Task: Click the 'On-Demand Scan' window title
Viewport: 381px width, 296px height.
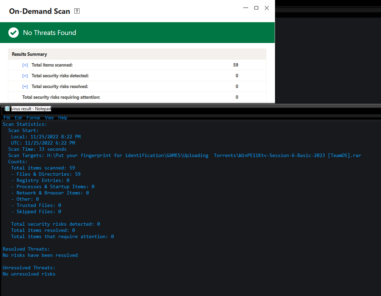Action: 40,11
